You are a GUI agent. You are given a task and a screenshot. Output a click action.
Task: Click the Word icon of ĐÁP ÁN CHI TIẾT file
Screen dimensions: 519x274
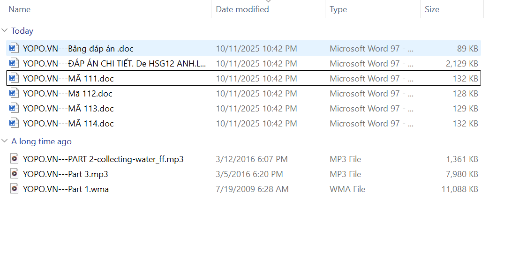14,63
